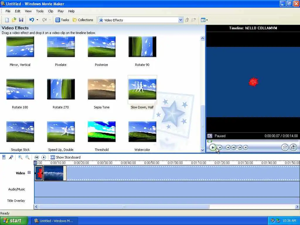Toggle full screen preview icon
The width and height of the screenshot is (300, 225).
point(210,136)
